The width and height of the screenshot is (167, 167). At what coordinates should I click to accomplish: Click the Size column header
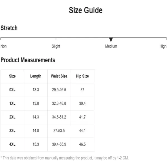[x=12, y=76]
